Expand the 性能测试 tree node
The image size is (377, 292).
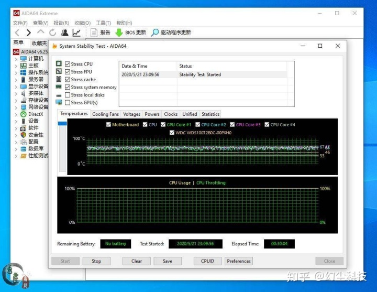[16, 156]
